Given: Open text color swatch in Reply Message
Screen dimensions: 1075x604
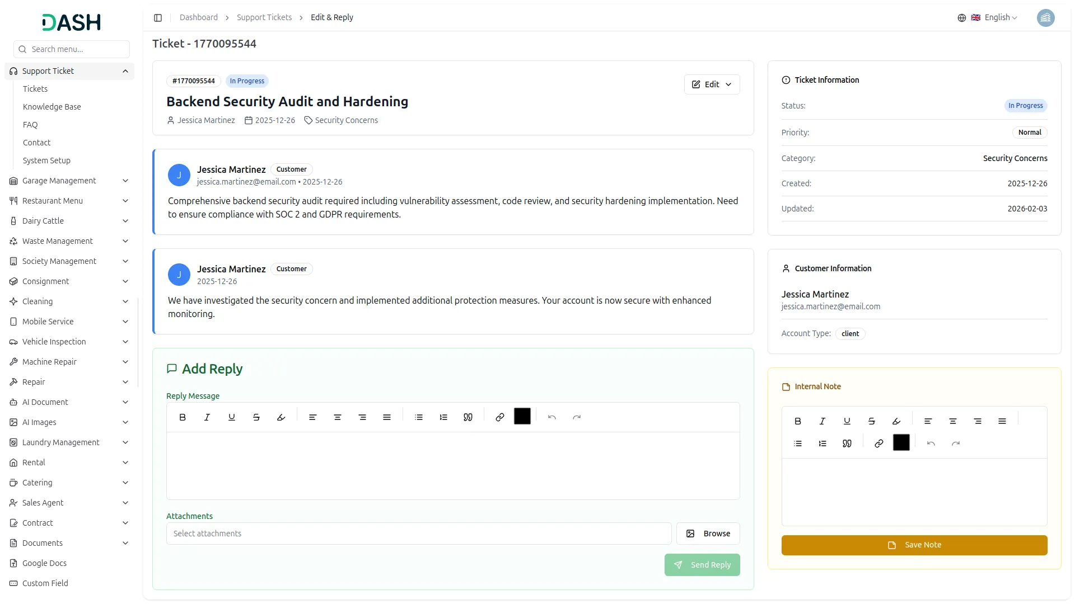Looking at the screenshot, I should coord(522,417).
